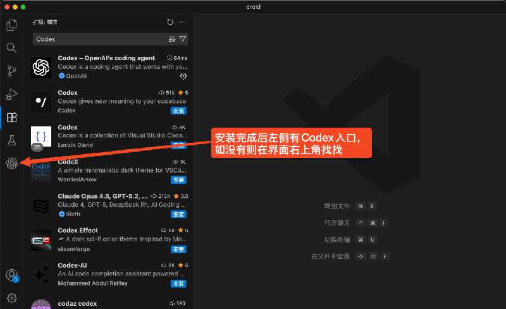Open the Manage gear at bottom left
This screenshot has height=309, width=506.
coord(11,298)
